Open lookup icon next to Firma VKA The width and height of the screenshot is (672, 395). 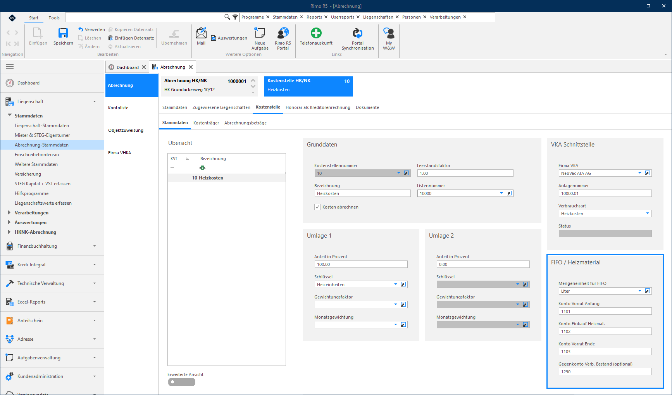click(648, 173)
